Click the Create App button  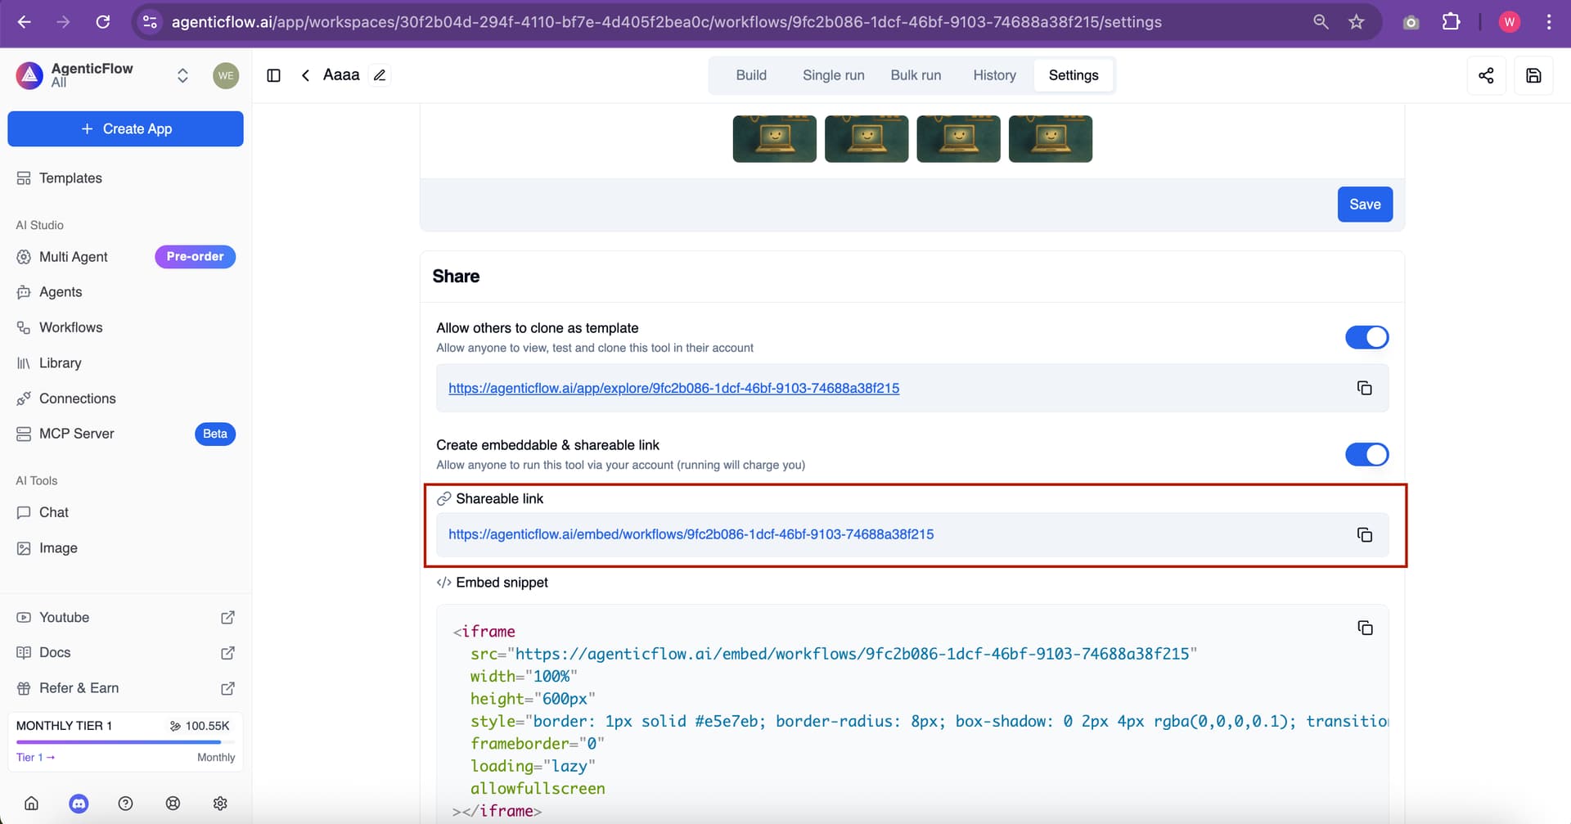coord(125,129)
